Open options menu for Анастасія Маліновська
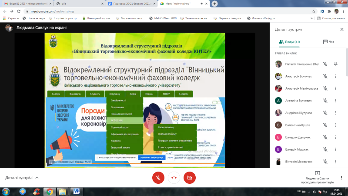 336,88
